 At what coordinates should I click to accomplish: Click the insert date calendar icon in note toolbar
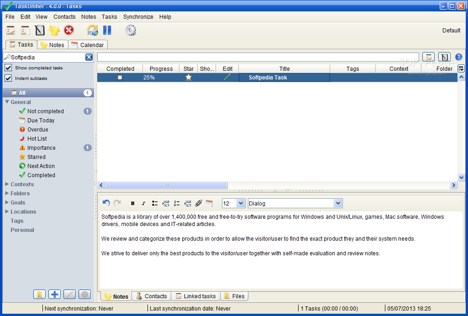point(209,204)
